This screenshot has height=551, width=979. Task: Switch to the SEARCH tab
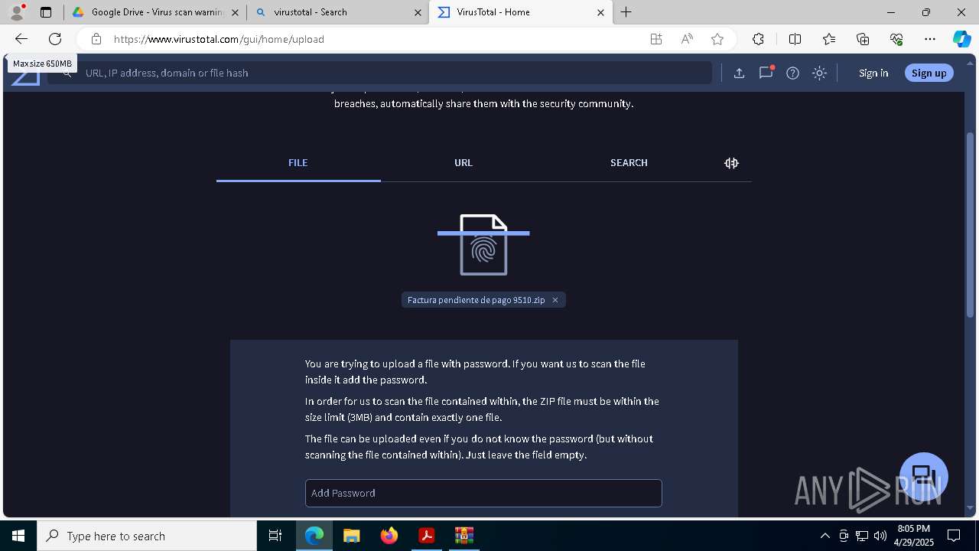(x=629, y=163)
